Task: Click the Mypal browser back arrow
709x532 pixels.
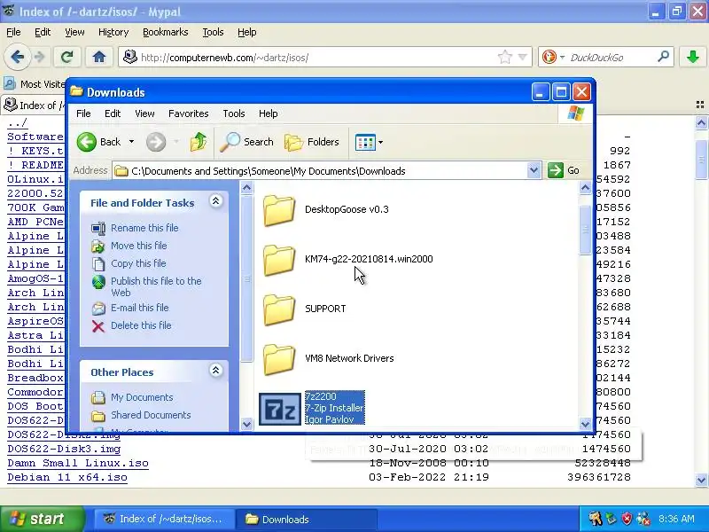Action: [x=17, y=57]
